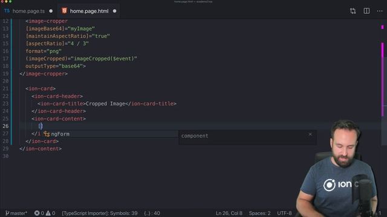Click the imageCropped($event) handler text

coord(104,58)
